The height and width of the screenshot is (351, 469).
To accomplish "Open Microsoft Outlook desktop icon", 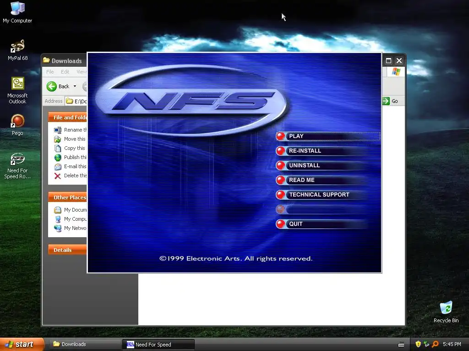I will (17, 90).
